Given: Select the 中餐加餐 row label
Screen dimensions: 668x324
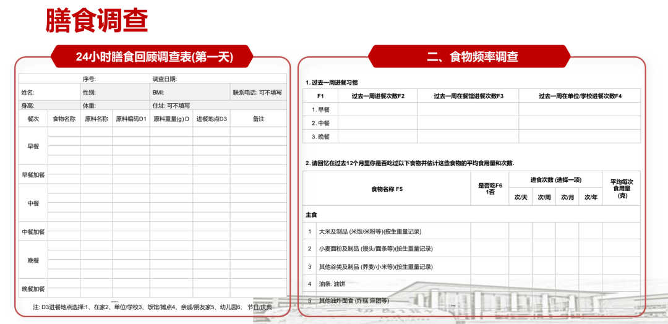Looking at the screenshot, I should (x=33, y=232).
